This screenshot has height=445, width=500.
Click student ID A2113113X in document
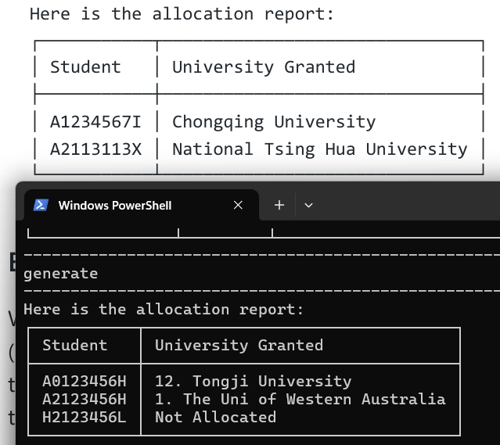click(95, 149)
